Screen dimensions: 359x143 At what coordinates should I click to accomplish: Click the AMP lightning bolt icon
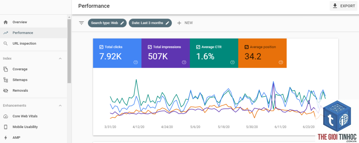[6, 137]
